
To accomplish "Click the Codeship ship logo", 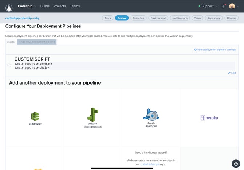I will coord(9,8).
